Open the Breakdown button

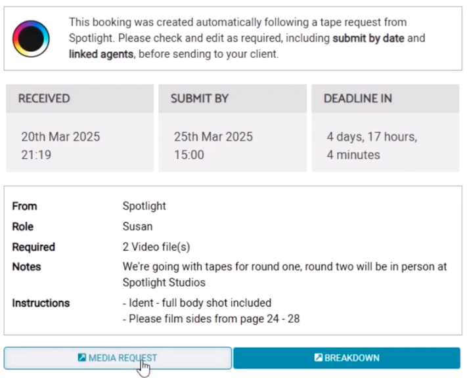point(347,358)
